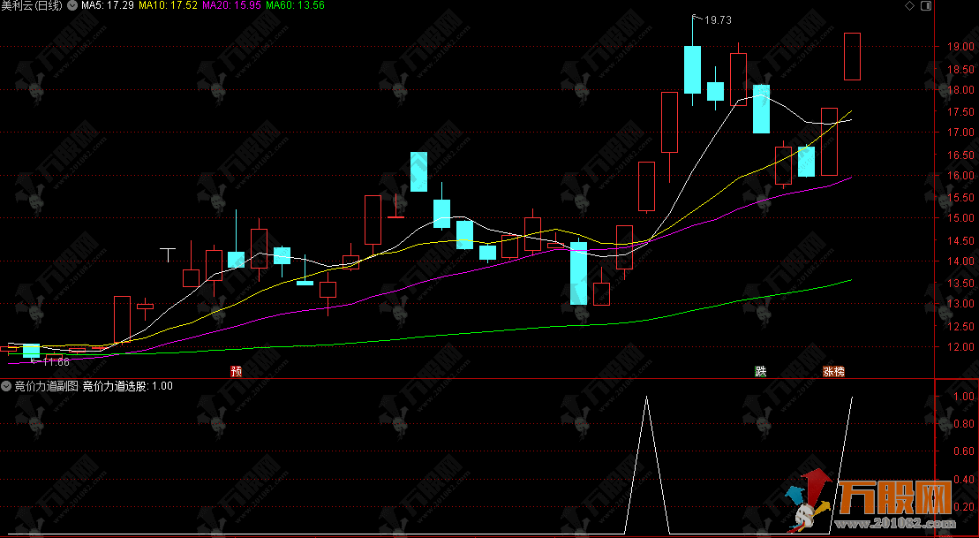Click the 美利云 (日线) stock title
Screen dimensions: 979x538
pos(34,5)
